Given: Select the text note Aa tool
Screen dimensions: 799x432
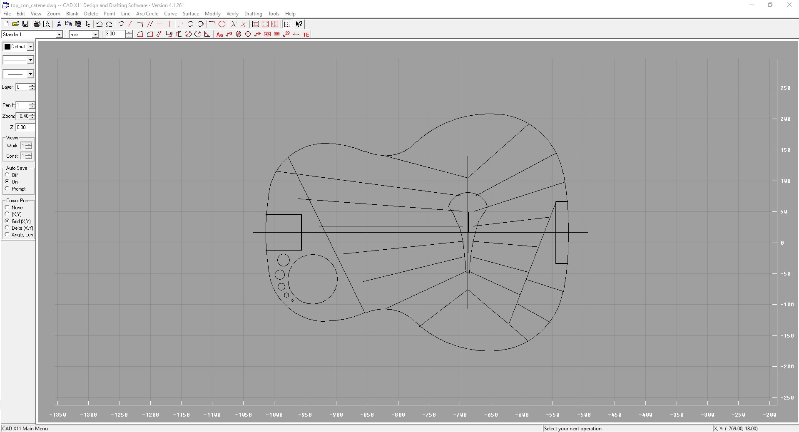Looking at the screenshot, I should coord(219,35).
